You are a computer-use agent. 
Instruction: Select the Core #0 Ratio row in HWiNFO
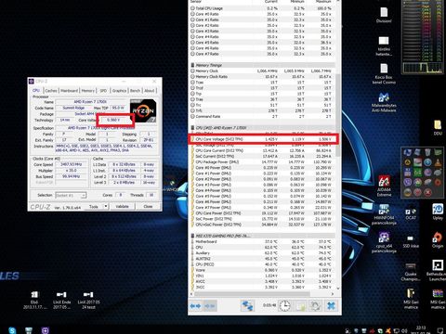pyautogui.click(x=262, y=14)
